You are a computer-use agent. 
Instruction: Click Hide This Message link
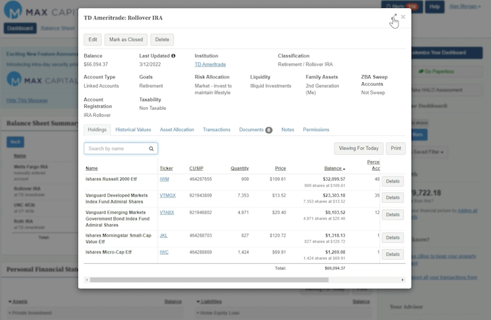[27, 100]
